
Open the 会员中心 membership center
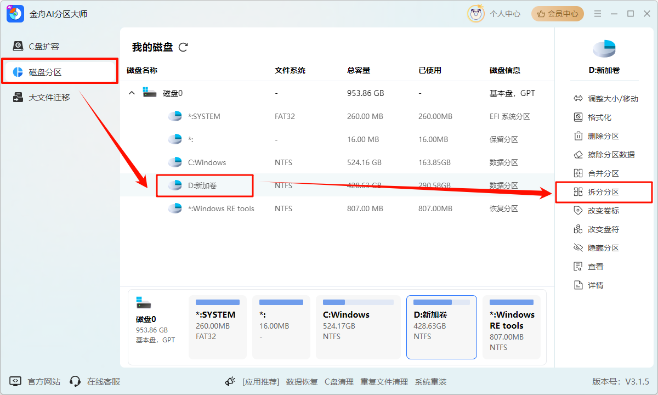(x=557, y=14)
